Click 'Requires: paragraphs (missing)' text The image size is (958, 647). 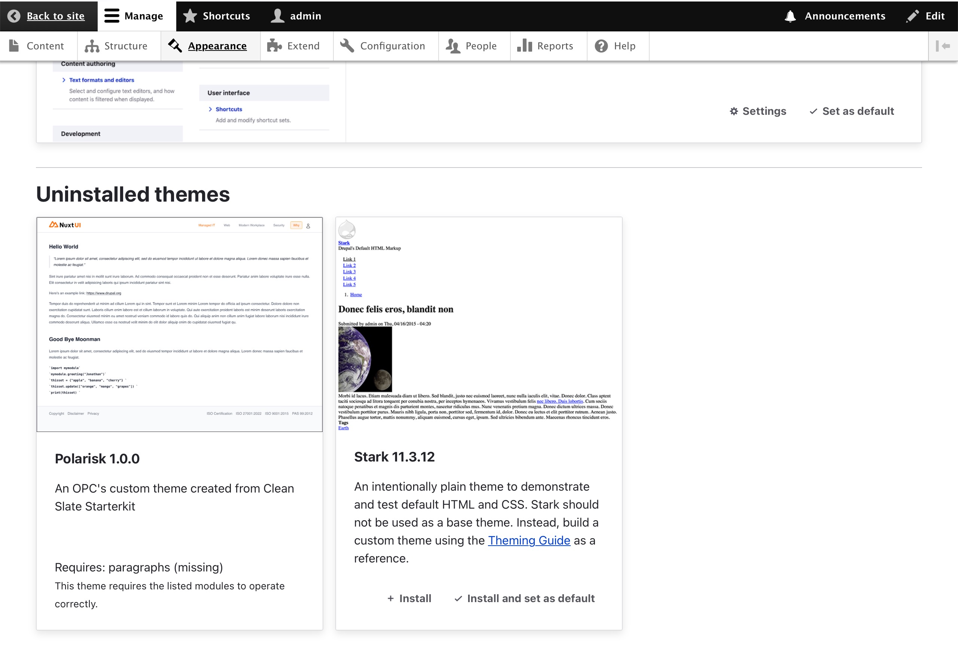click(139, 567)
